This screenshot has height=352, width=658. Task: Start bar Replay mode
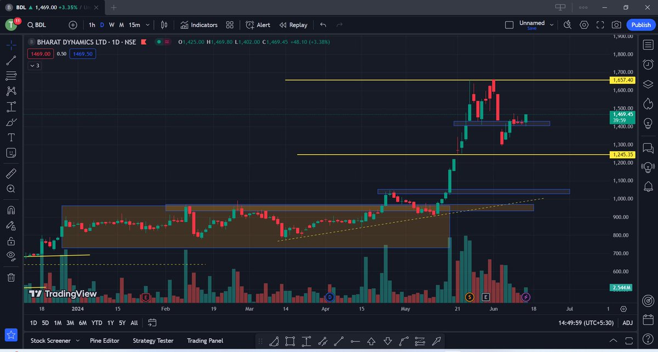click(x=293, y=25)
